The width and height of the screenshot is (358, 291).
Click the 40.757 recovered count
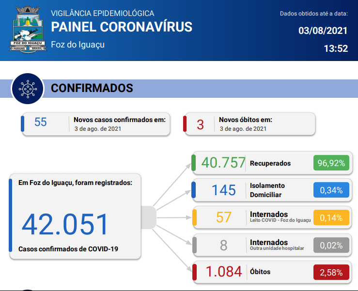click(223, 163)
